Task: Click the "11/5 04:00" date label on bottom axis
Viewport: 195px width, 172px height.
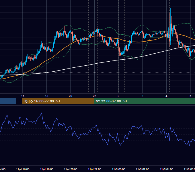Action: click(x=167, y=169)
